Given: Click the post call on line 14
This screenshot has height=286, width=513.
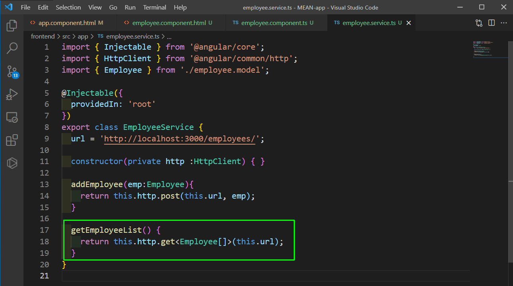Looking at the screenshot, I should pyautogui.click(x=170, y=196).
